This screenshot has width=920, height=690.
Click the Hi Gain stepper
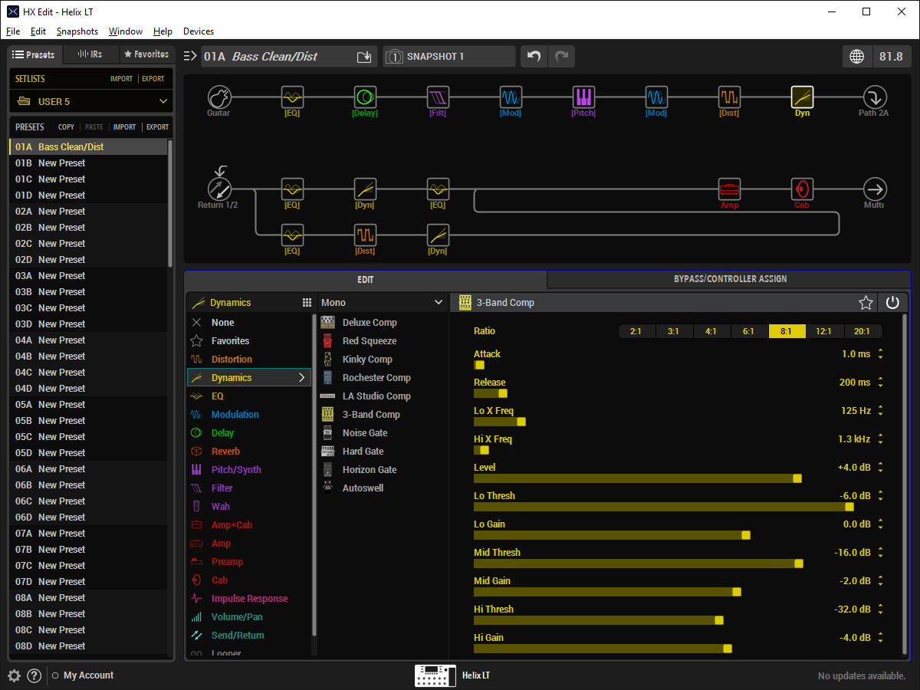(x=881, y=638)
